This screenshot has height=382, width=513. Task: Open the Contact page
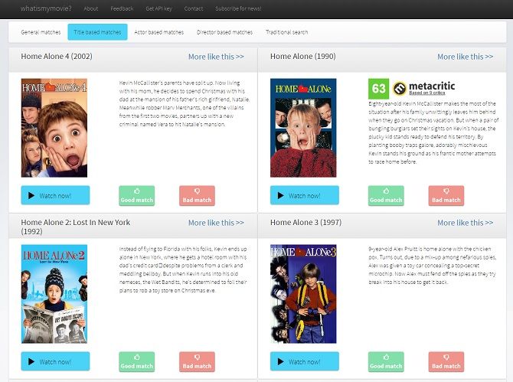[x=194, y=9]
